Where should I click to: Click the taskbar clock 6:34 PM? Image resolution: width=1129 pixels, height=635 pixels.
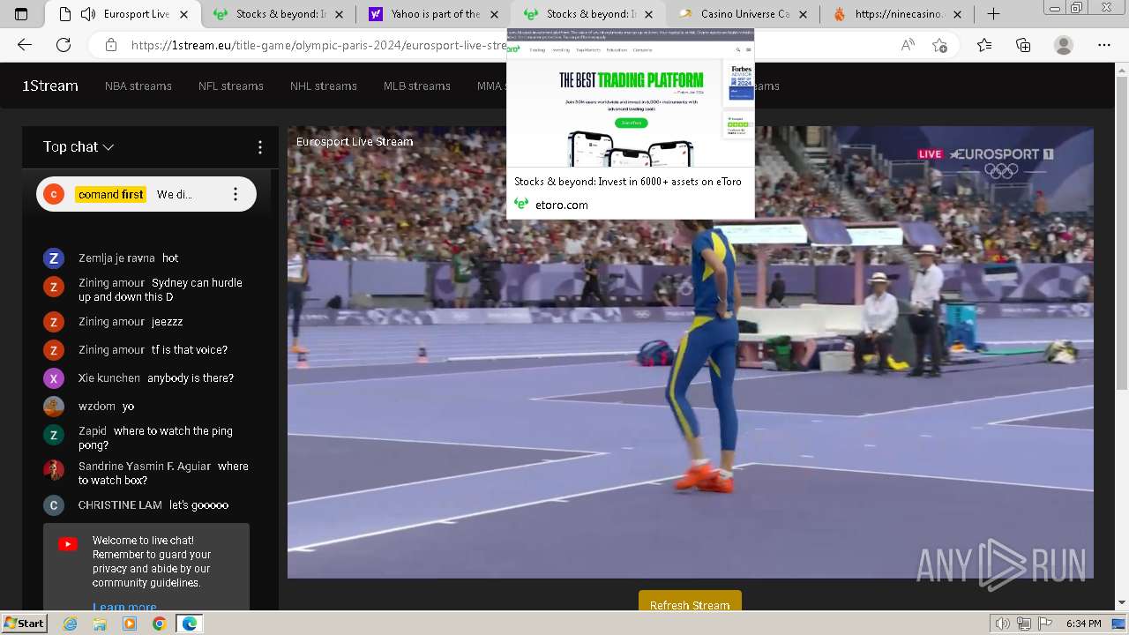pos(1083,624)
